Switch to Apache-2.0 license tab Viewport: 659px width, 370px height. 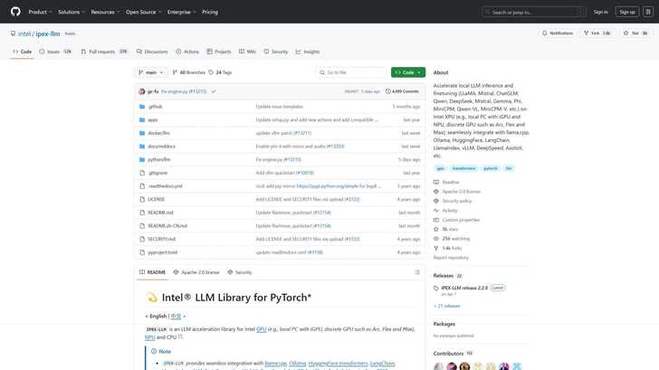coord(198,271)
